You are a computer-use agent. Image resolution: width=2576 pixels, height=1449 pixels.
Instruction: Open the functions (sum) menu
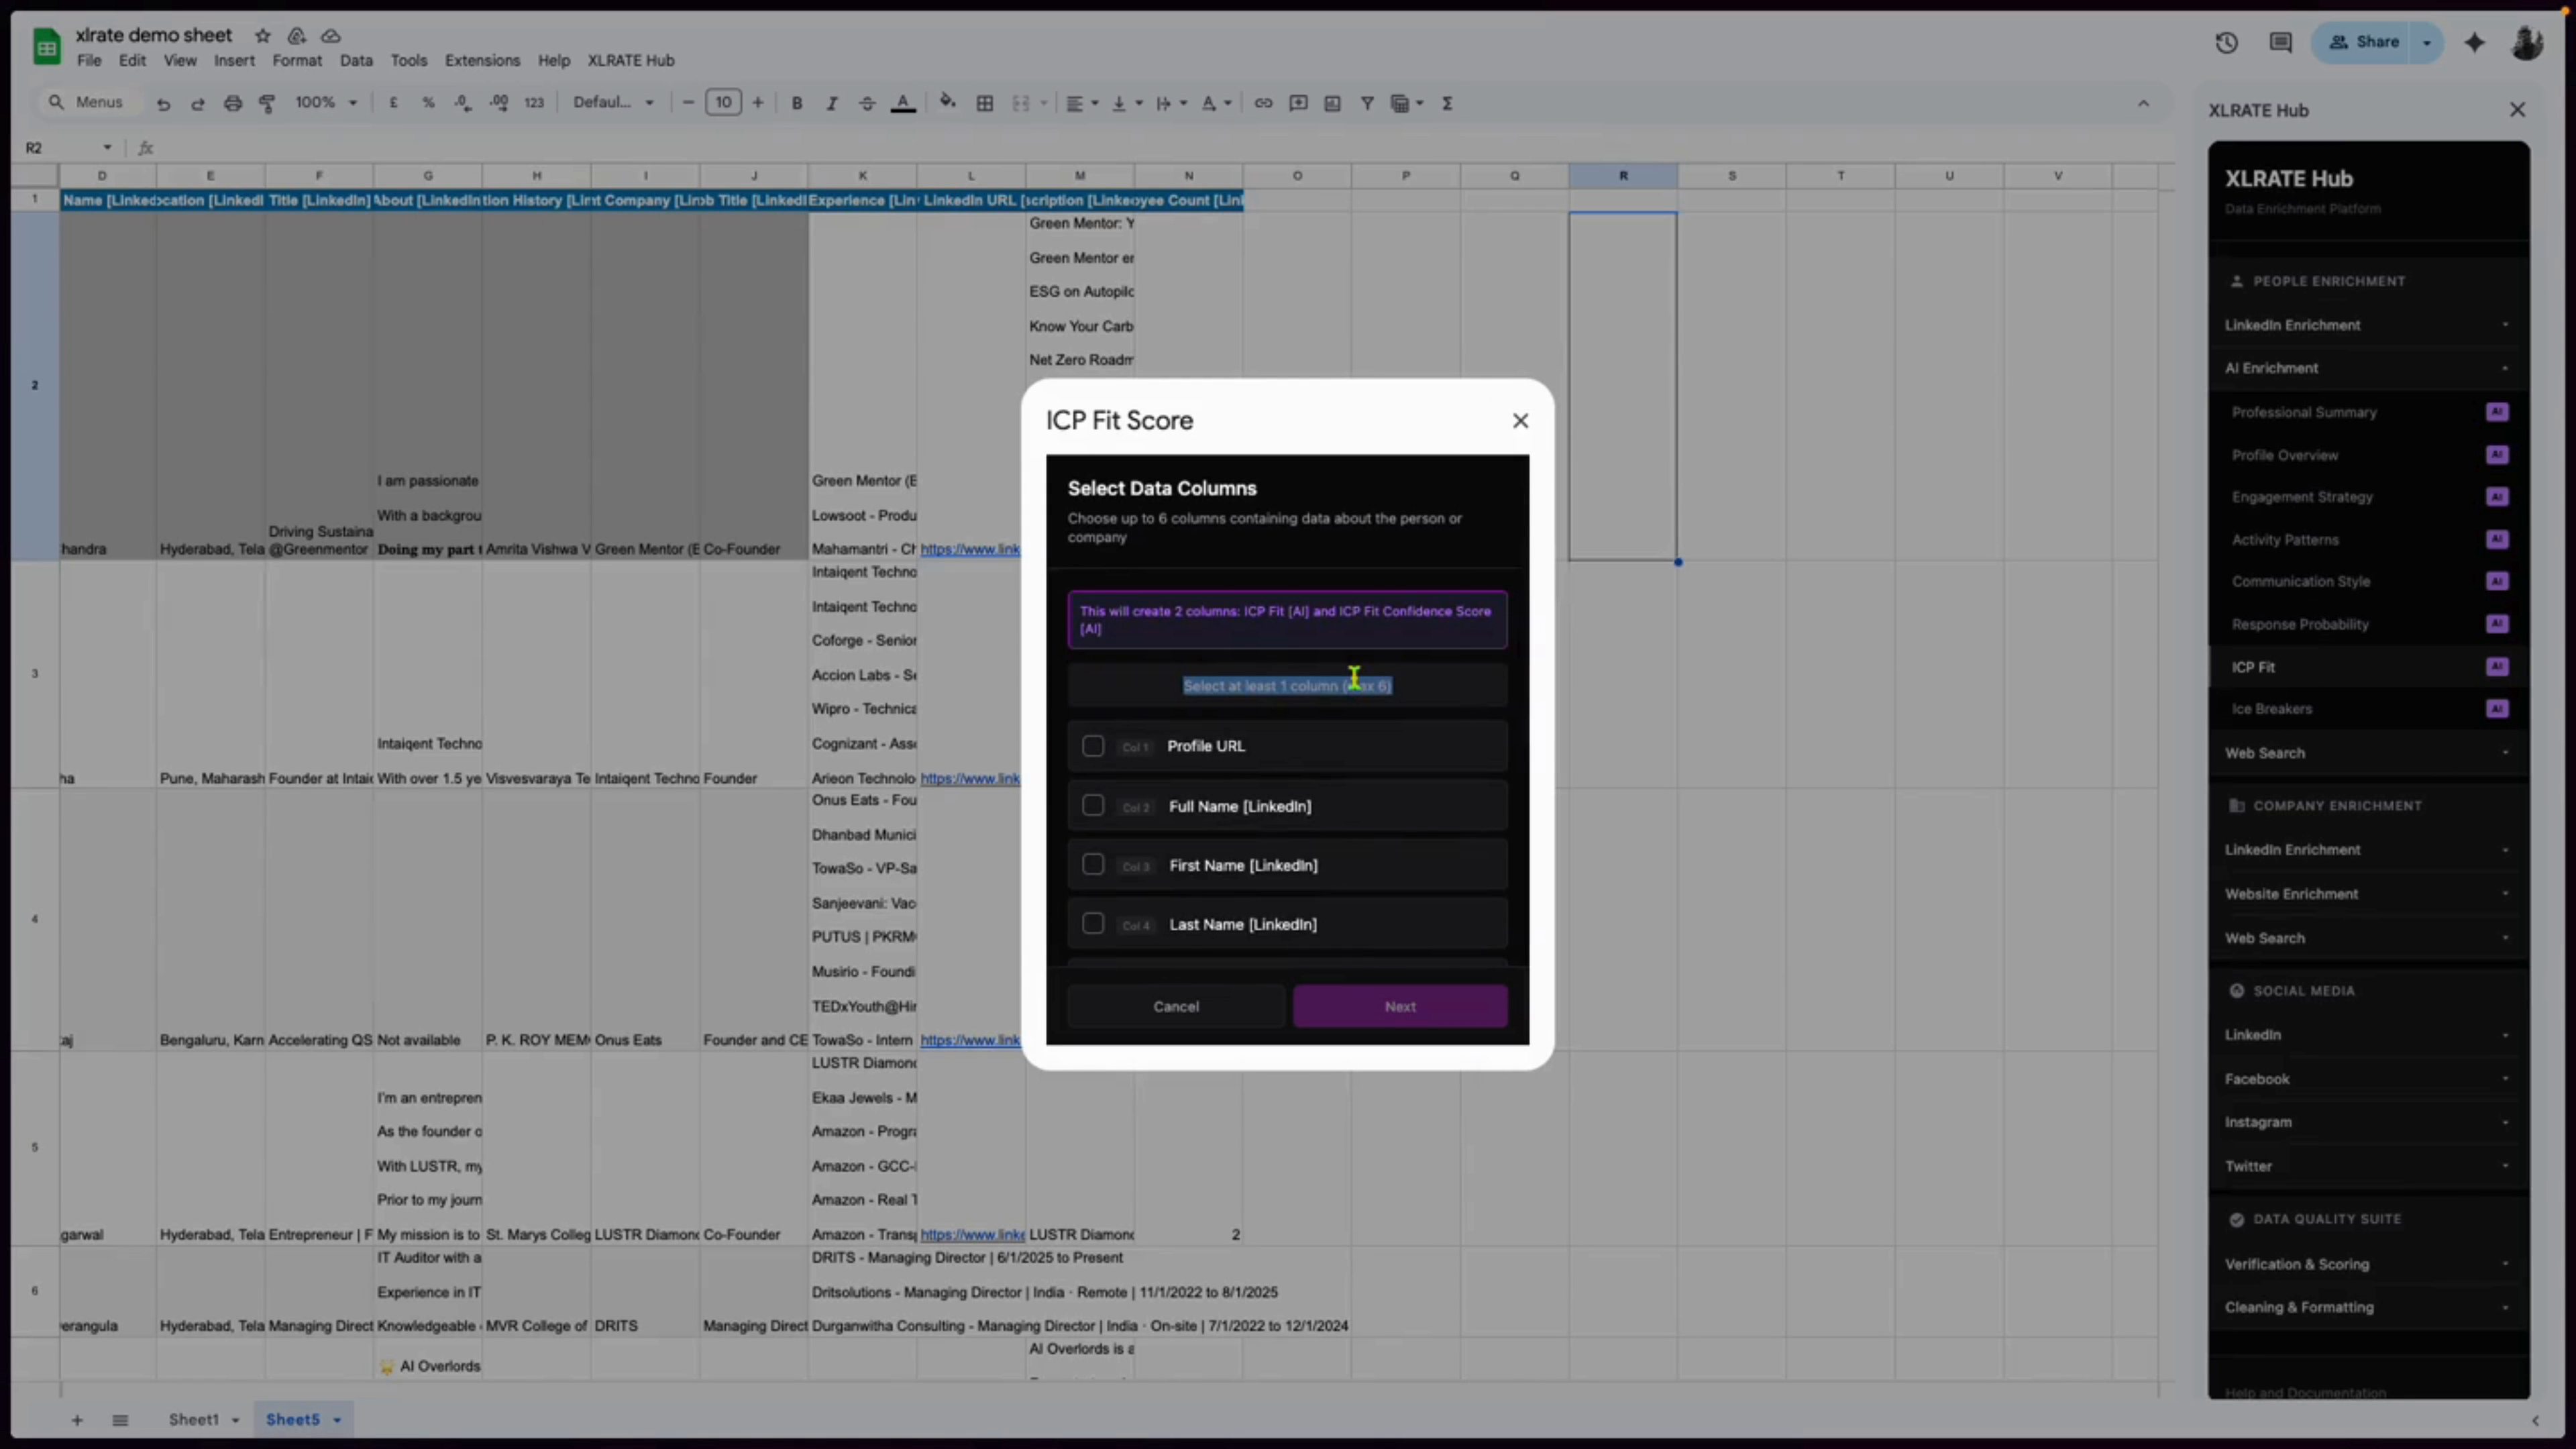(x=1447, y=102)
